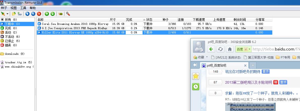Select the 完成 (0) filter
The image size is (300, 111).
(x=17, y=28)
